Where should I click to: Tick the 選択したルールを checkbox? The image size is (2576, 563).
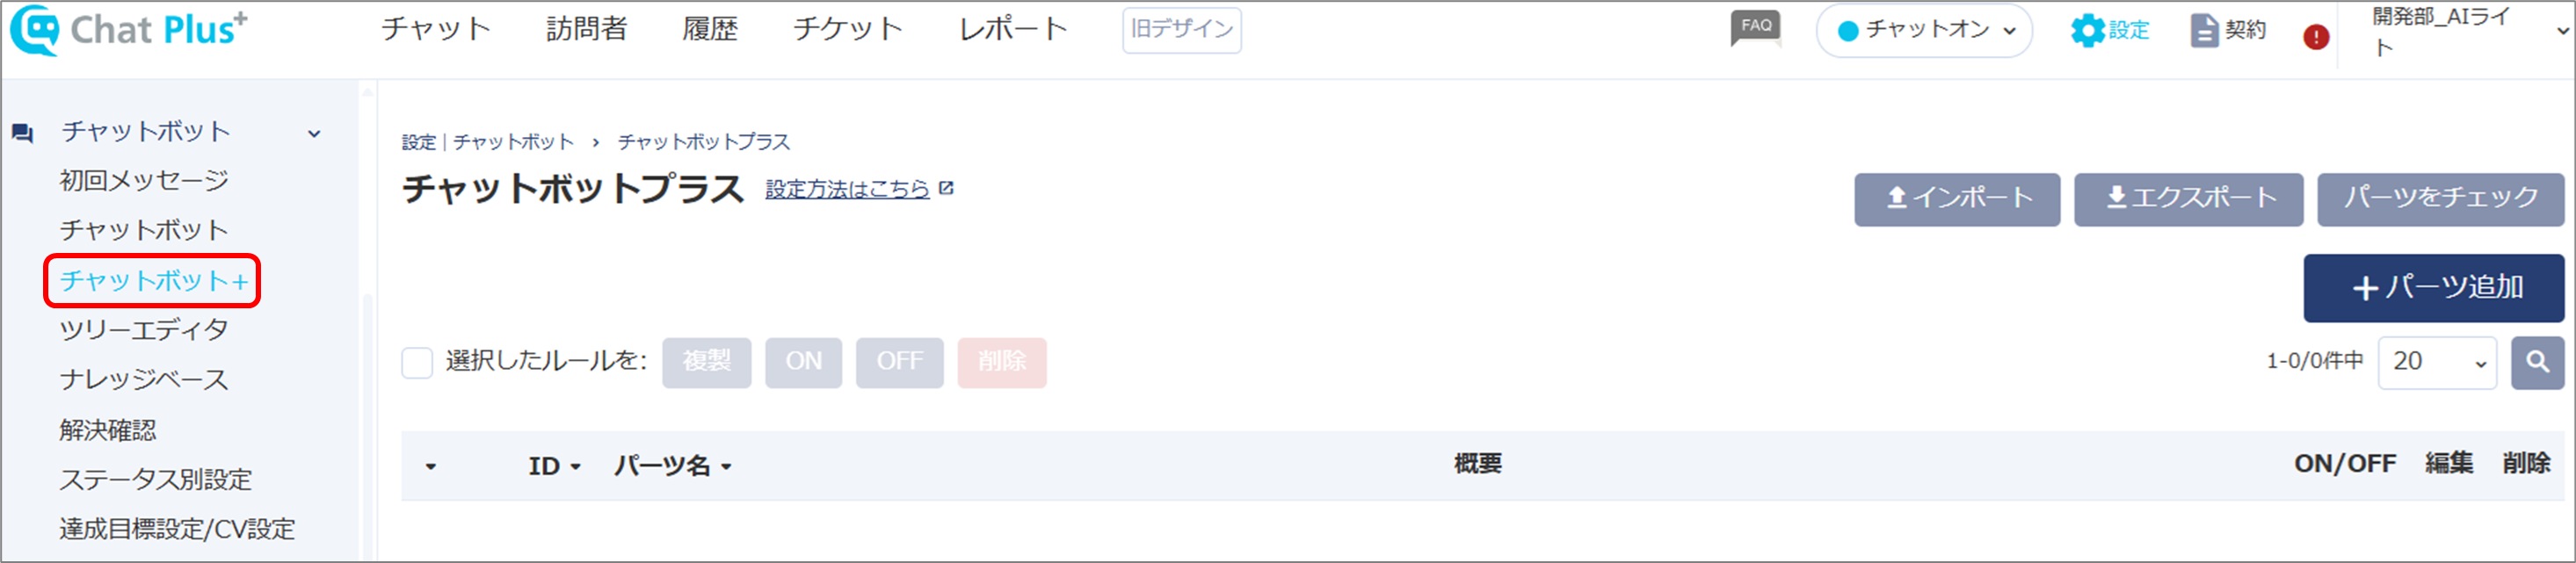417,362
